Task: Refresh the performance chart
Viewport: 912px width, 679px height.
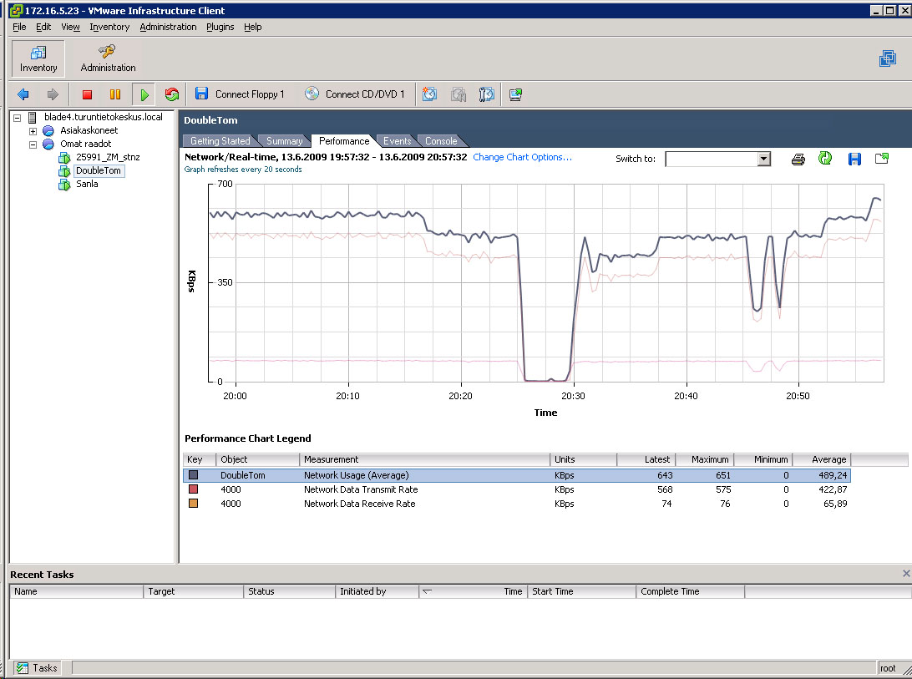Action: tap(825, 158)
